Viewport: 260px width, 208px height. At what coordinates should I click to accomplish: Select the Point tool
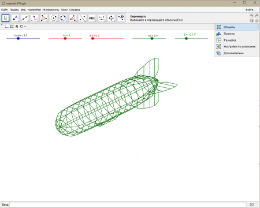pyautogui.click(x=15, y=18)
